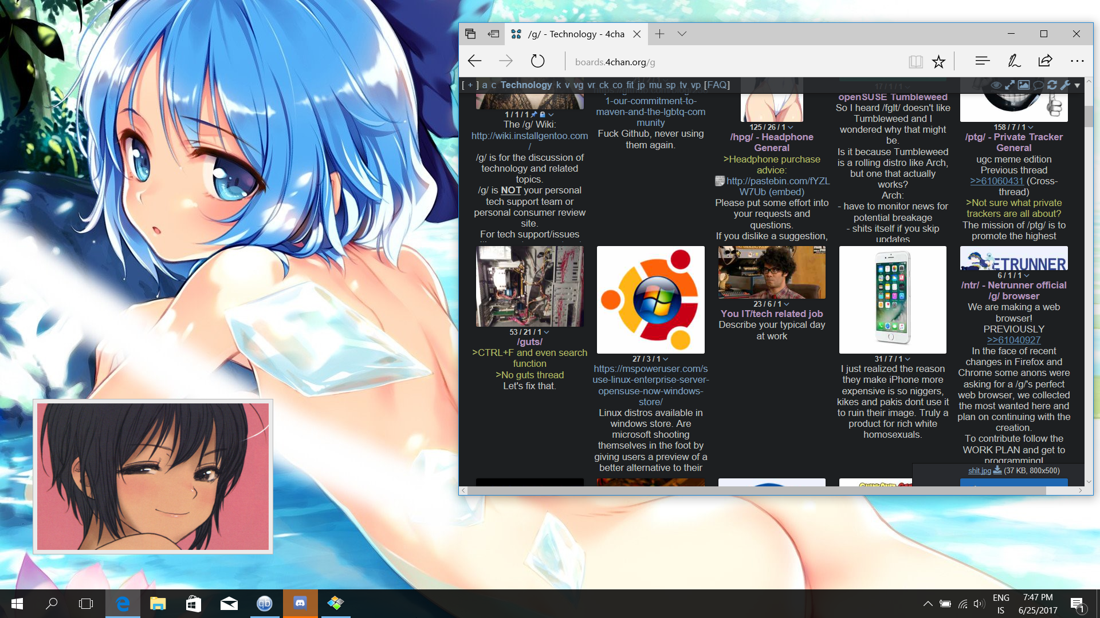This screenshot has width=1100, height=618.
Task: Click the >>61040927 previous thread link
Action: [1013, 340]
